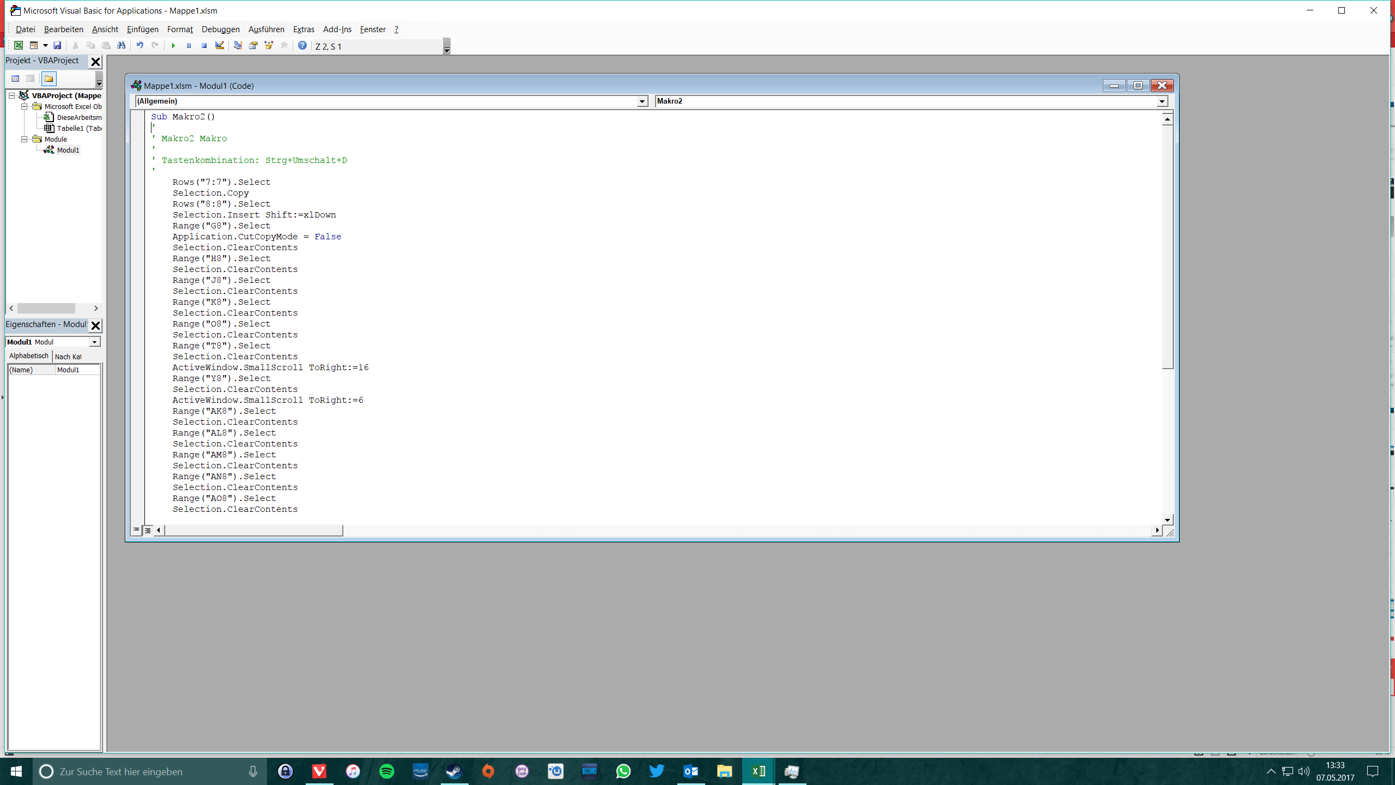Switch to full module view at the bottom left
Viewport: 1395px width, 785px height.
click(x=148, y=530)
